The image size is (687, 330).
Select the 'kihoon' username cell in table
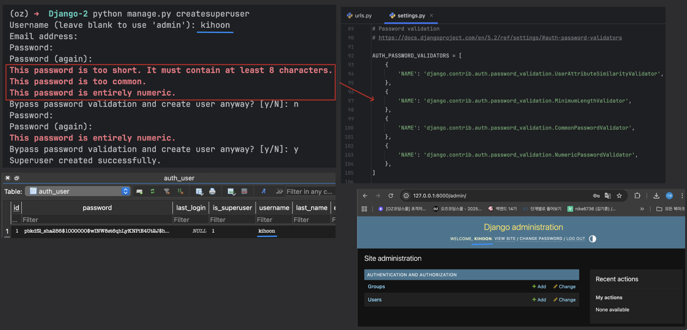274,231
